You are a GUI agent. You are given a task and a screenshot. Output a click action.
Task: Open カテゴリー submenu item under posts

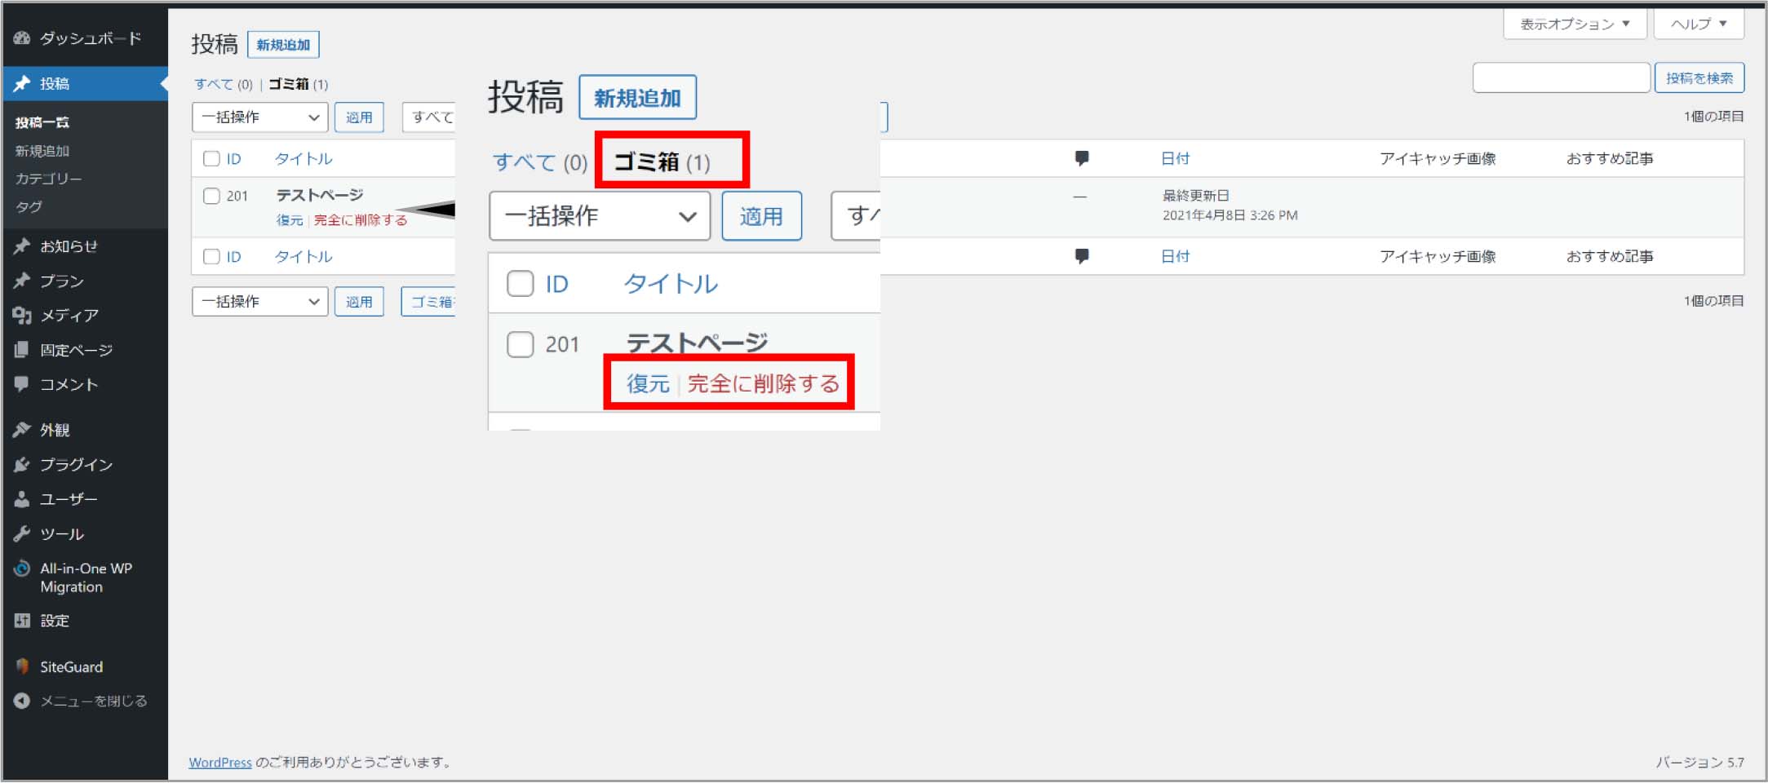pyautogui.click(x=48, y=179)
